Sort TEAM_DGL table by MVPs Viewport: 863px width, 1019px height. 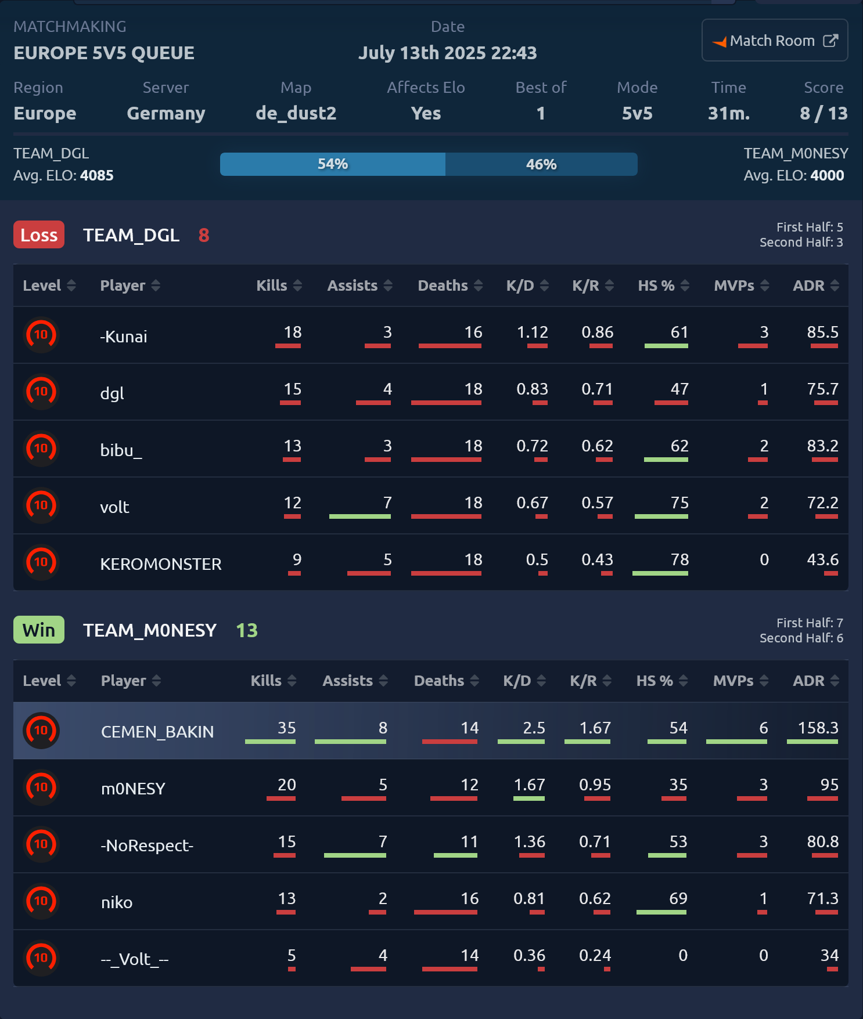(x=742, y=286)
